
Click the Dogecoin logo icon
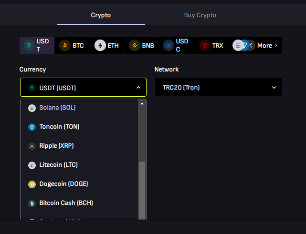click(32, 184)
